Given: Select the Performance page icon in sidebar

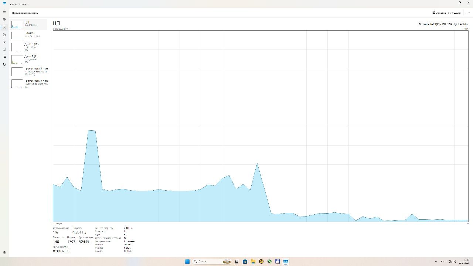Looking at the screenshot, I should [4, 27].
